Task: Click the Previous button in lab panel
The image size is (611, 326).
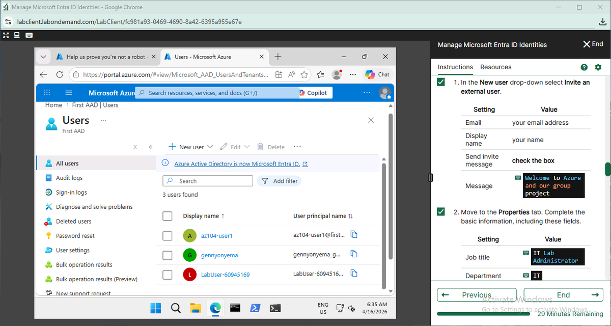Action: click(x=477, y=295)
